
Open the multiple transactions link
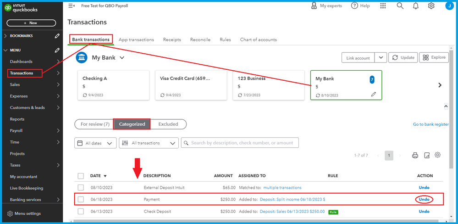[282, 187]
